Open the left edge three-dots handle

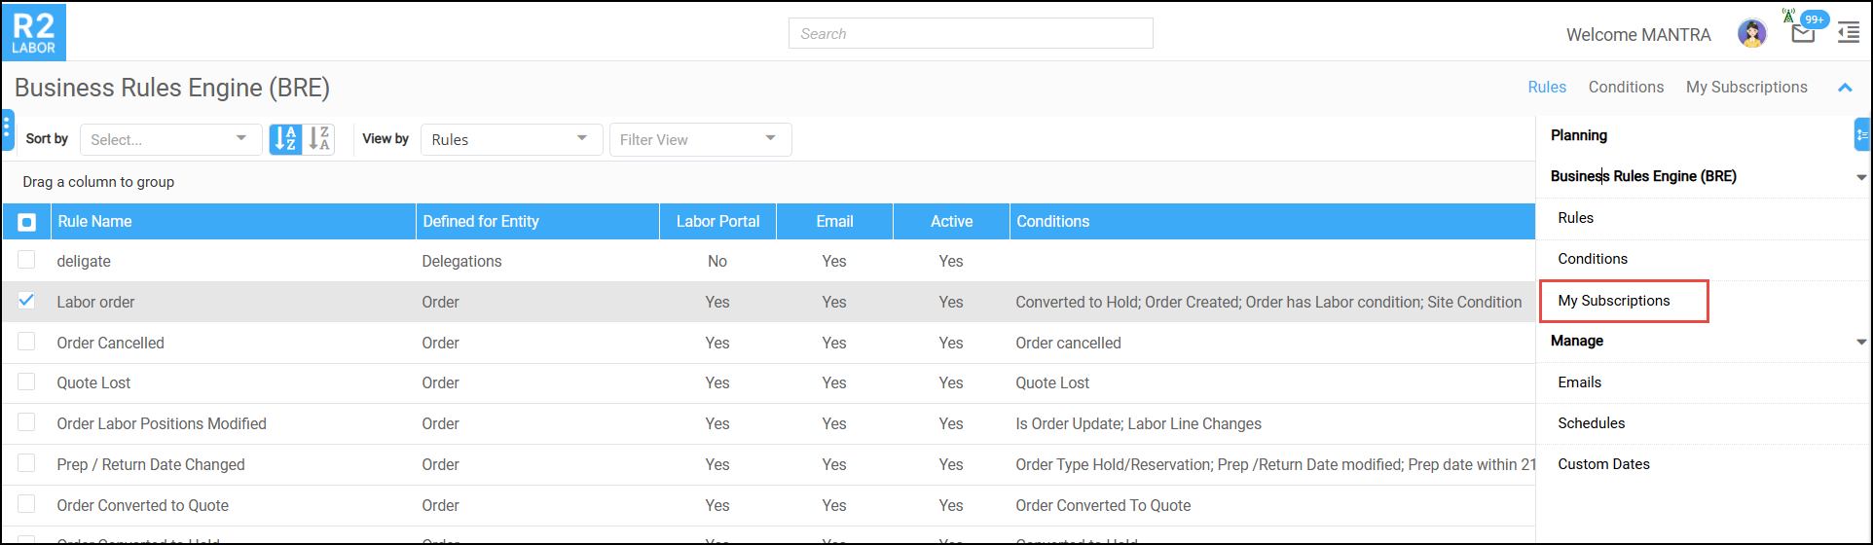click(7, 128)
